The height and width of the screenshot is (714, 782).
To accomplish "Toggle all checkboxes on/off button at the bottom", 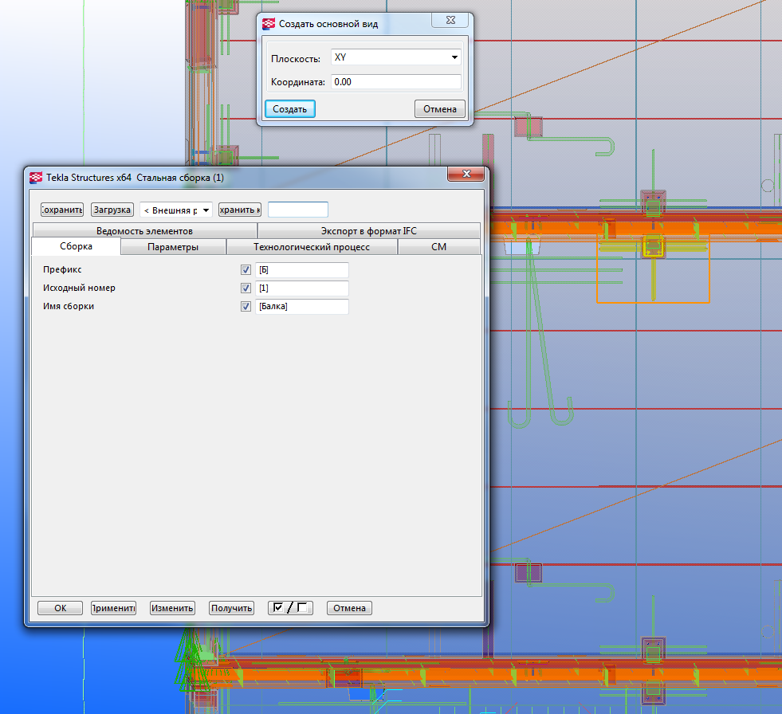I will pyautogui.click(x=290, y=608).
